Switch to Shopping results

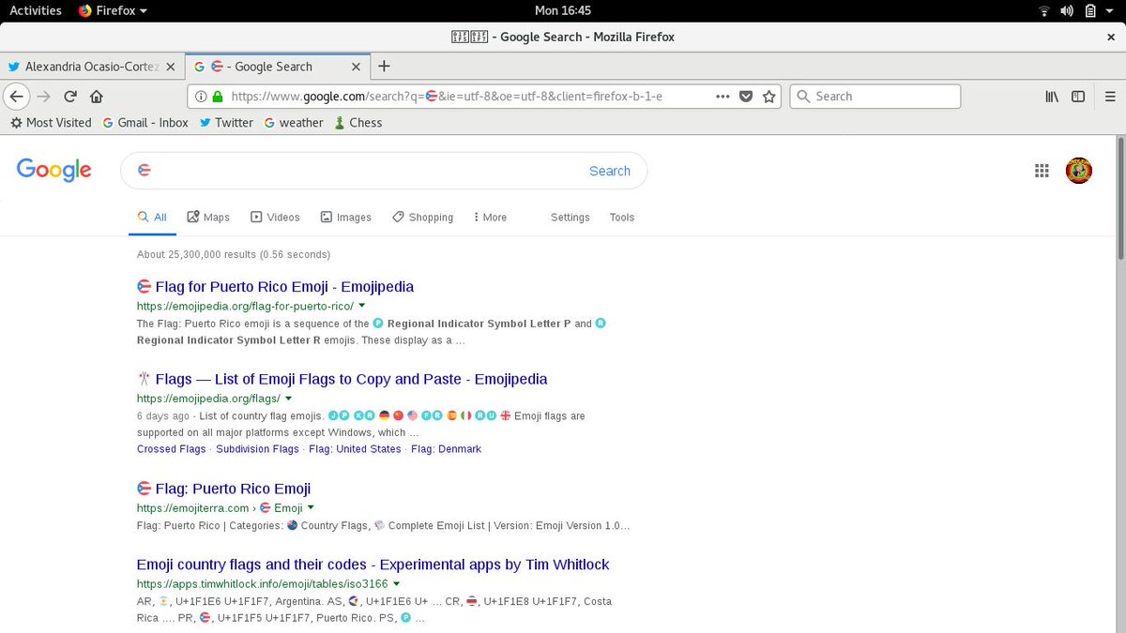[x=422, y=217]
